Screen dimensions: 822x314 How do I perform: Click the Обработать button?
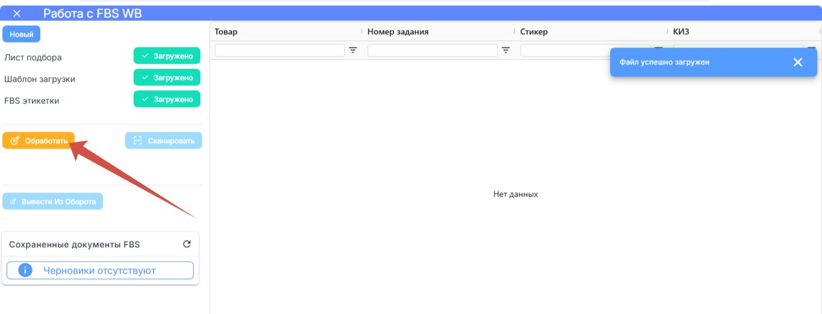pyautogui.click(x=39, y=141)
